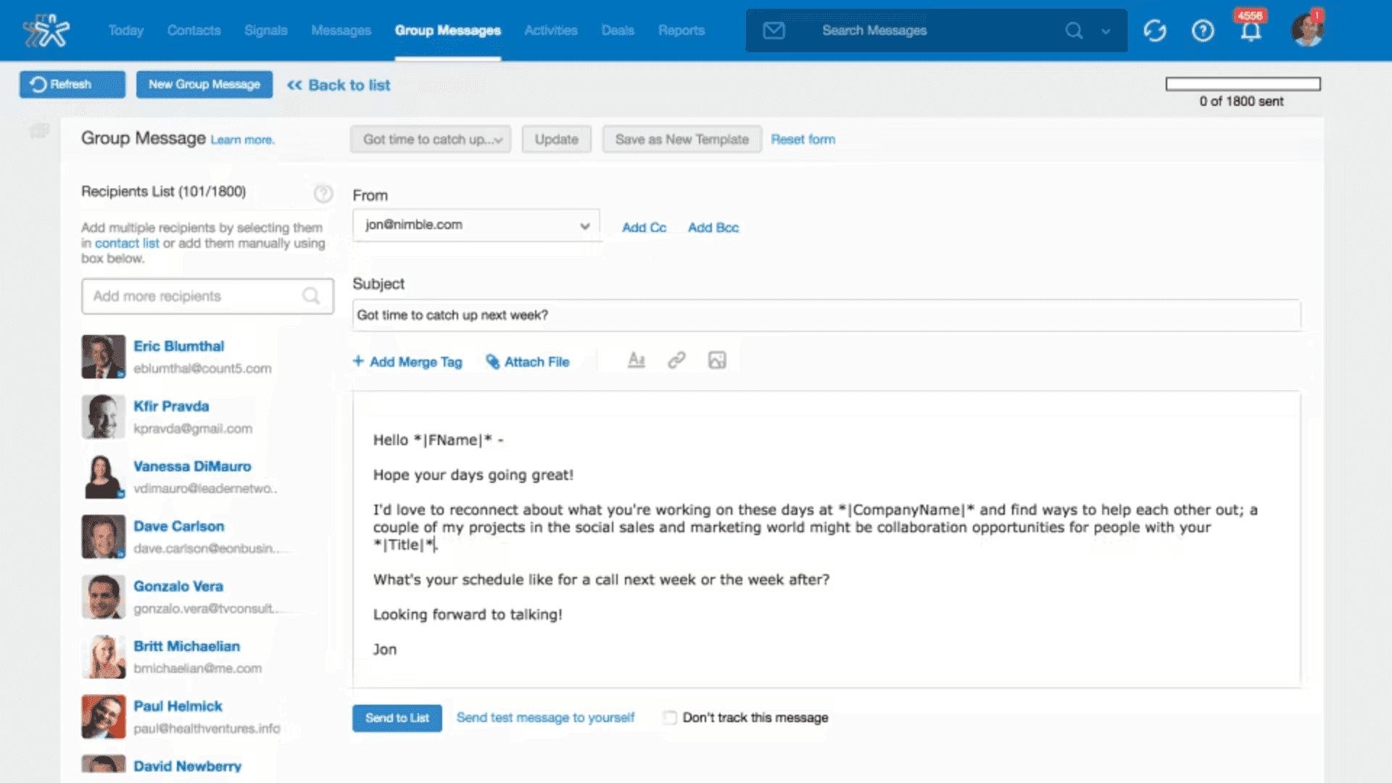Click Gonzalo Vera's photo thumbnail
Viewport: 1392px width, 783px height.
(103, 597)
